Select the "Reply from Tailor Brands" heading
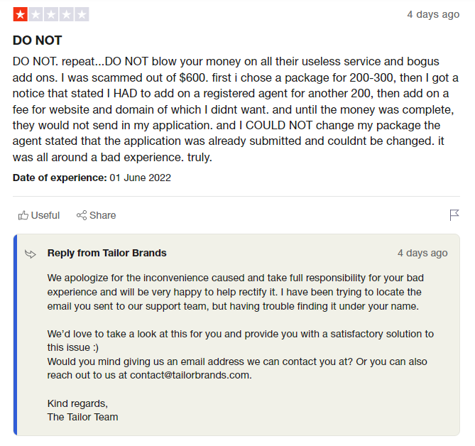 coord(107,253)
